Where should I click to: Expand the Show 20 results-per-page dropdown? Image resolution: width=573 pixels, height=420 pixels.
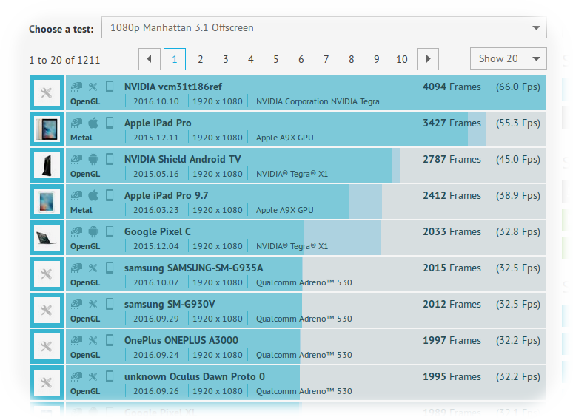[508, 59]
